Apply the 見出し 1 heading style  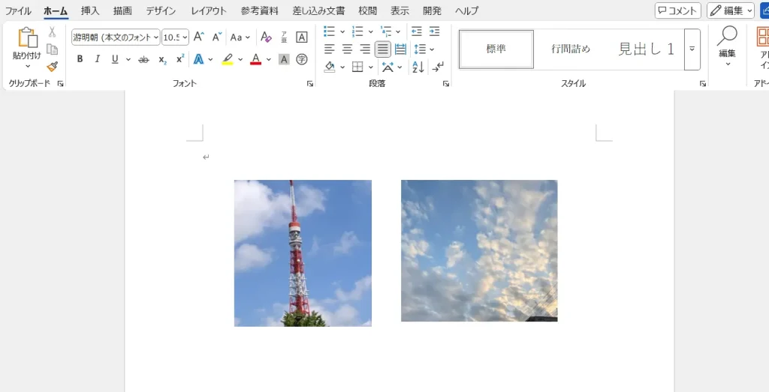coord(646,49)
